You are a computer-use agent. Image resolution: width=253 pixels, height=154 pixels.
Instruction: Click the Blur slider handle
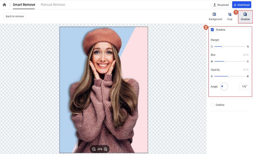pos(225,61)
